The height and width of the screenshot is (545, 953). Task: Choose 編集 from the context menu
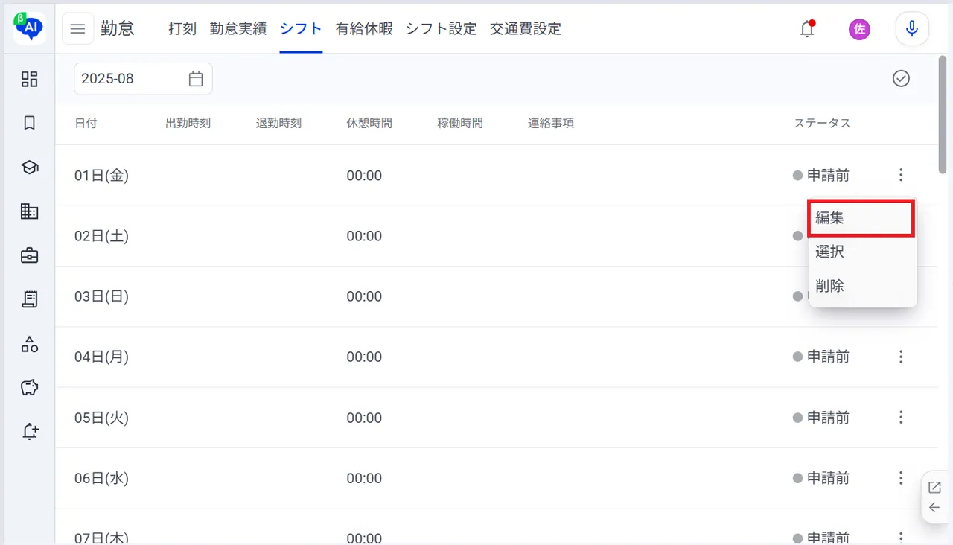pos(862,218)
